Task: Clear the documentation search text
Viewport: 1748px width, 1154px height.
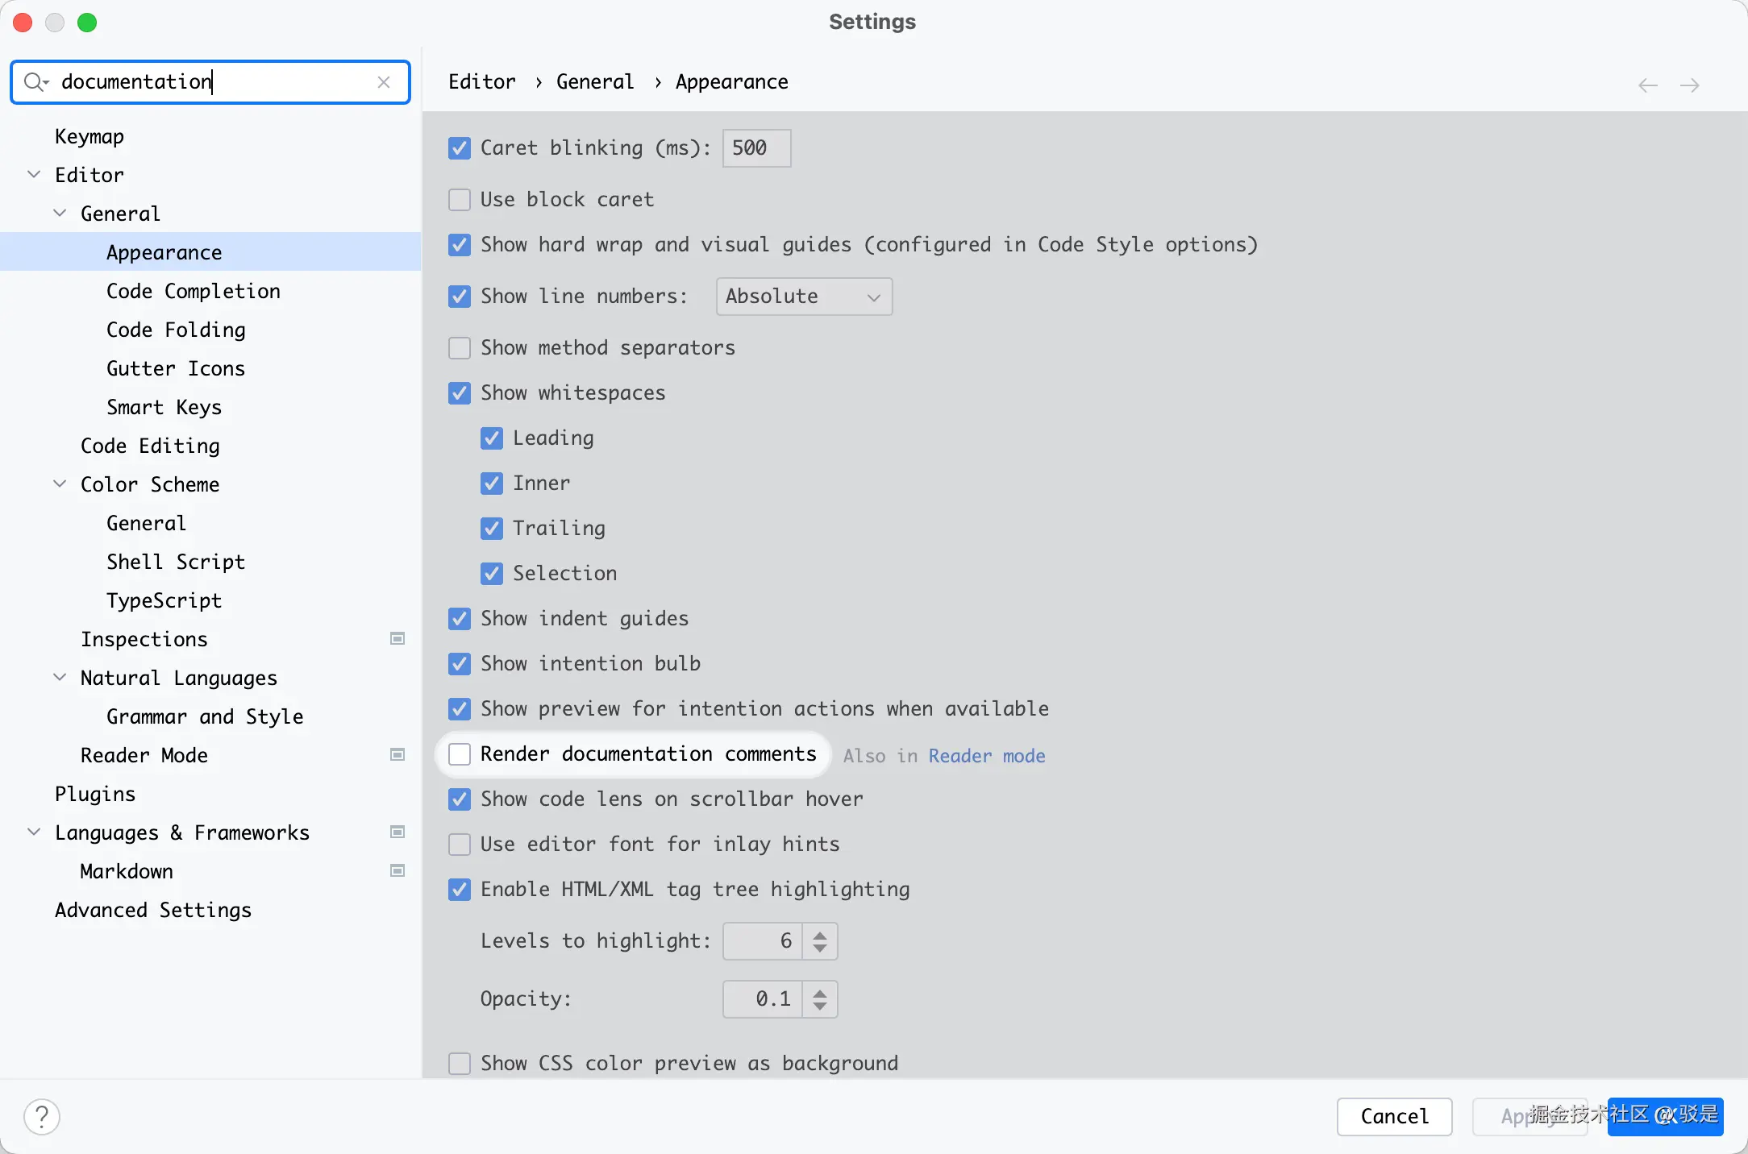Action: tap(384, 82)
